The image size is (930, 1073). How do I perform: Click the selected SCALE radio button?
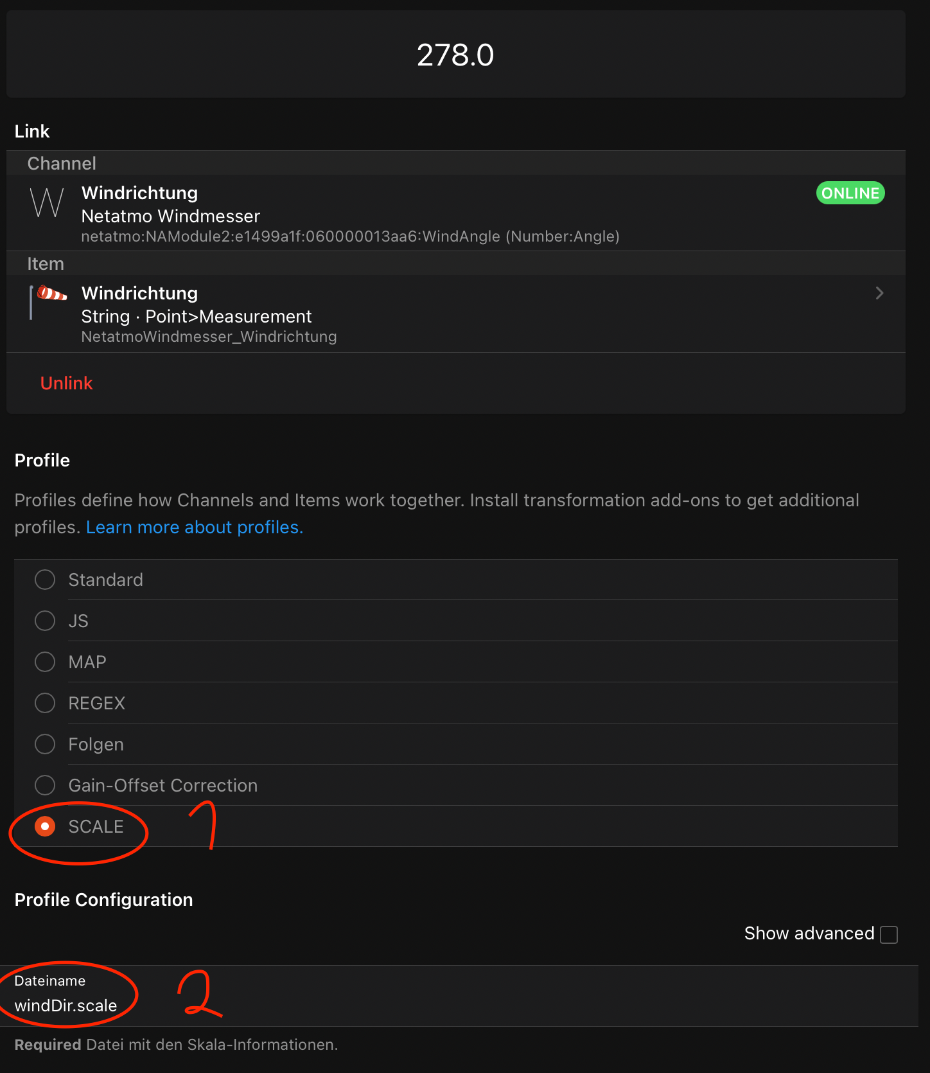tap(45, 826)
